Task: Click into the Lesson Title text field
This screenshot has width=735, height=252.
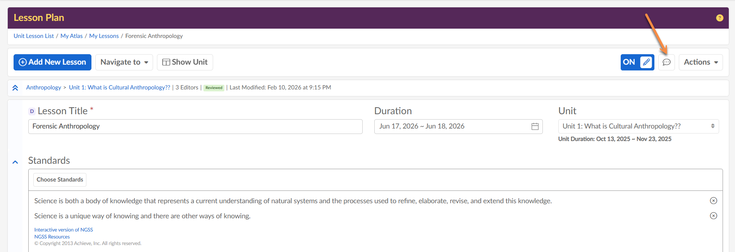Action: click(195, 127)
